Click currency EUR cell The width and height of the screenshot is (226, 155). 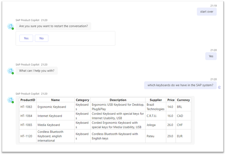pos(183,136)
